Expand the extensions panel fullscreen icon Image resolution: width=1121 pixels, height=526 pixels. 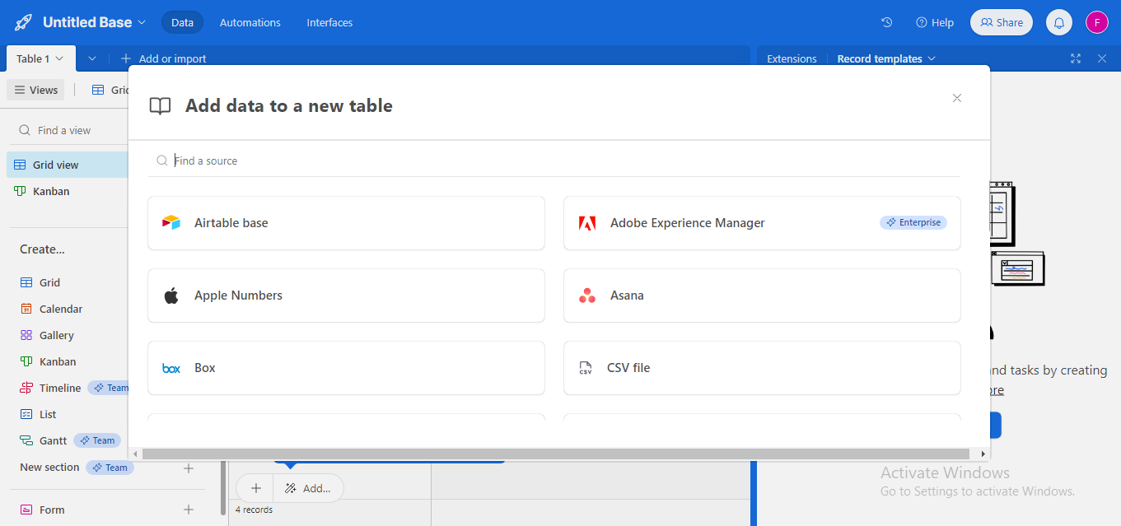point(1076,58)
